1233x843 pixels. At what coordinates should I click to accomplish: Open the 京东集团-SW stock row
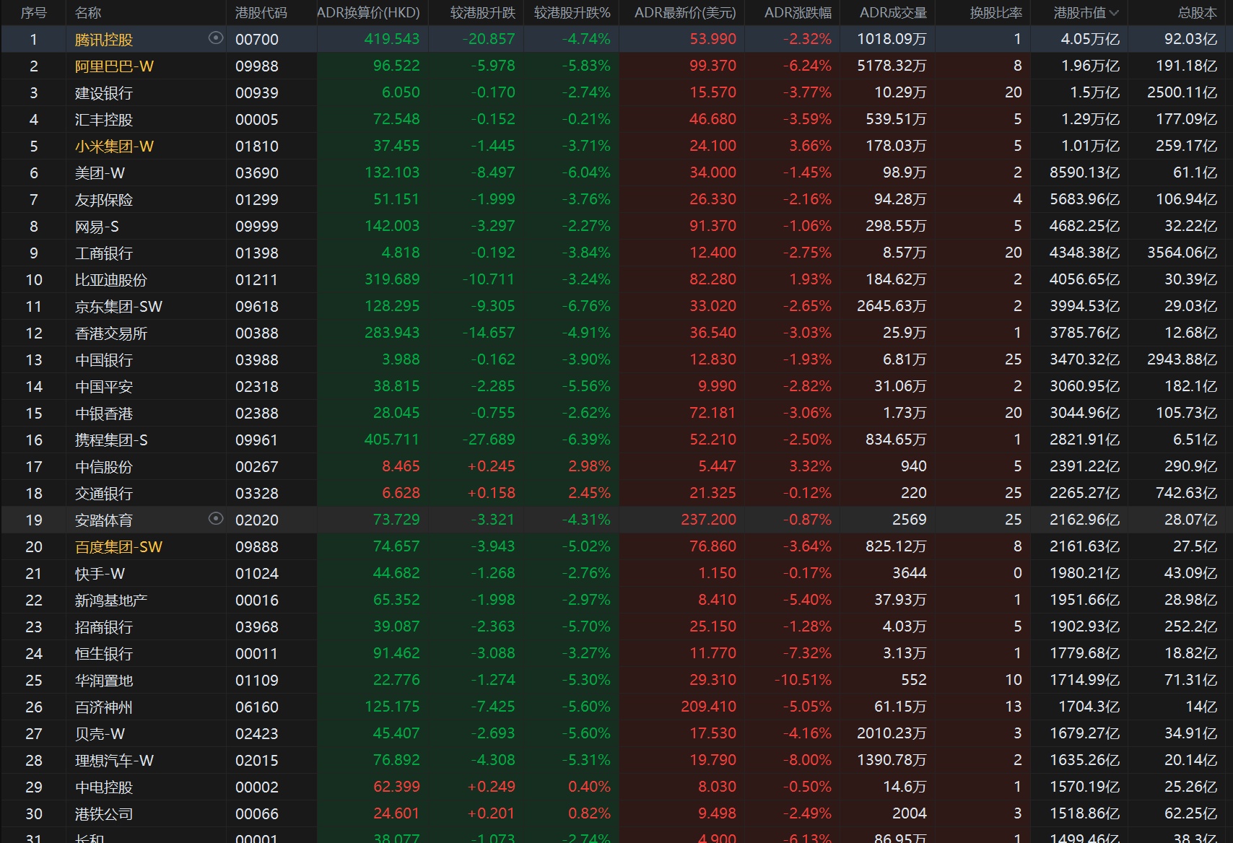coord(118,307)
